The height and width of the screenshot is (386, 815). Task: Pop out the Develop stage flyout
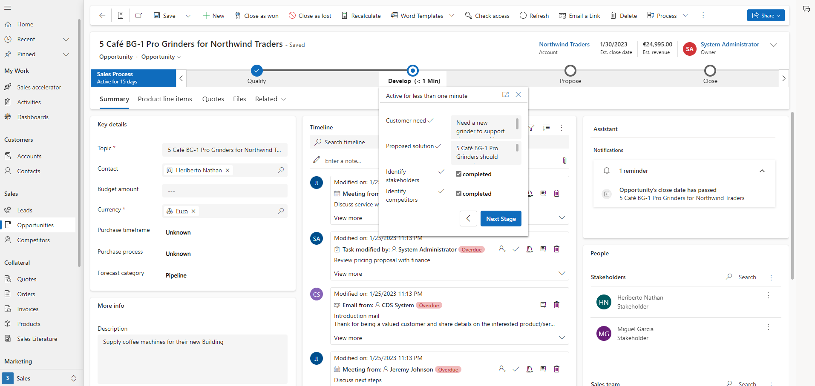pos(505,95)
